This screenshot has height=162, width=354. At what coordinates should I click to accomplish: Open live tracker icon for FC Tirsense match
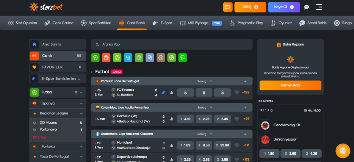[x=164, y=92]
